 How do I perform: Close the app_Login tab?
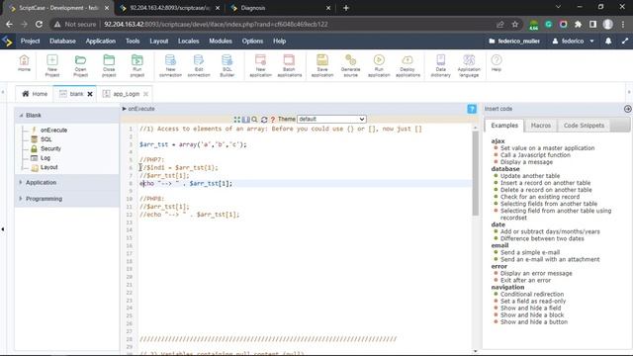pyautogui.click(x=145, y=94)
